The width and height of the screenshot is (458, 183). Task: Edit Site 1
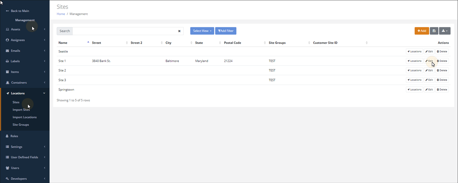(429, 61)
